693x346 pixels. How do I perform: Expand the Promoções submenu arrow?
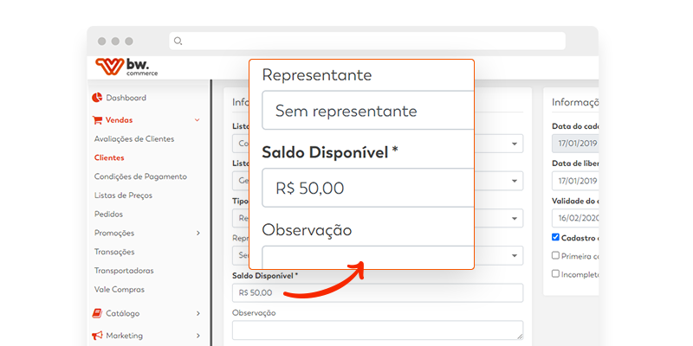[x=198, y=233]
